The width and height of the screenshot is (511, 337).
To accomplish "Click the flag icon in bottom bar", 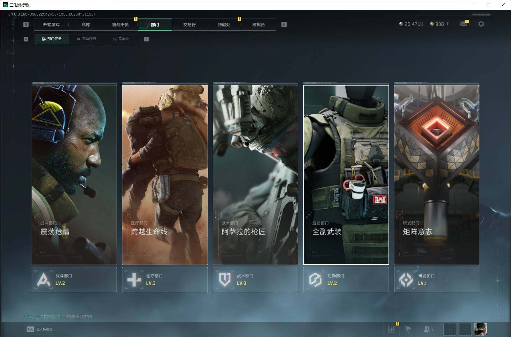I will pyautogui.click(x=408, y=329).
